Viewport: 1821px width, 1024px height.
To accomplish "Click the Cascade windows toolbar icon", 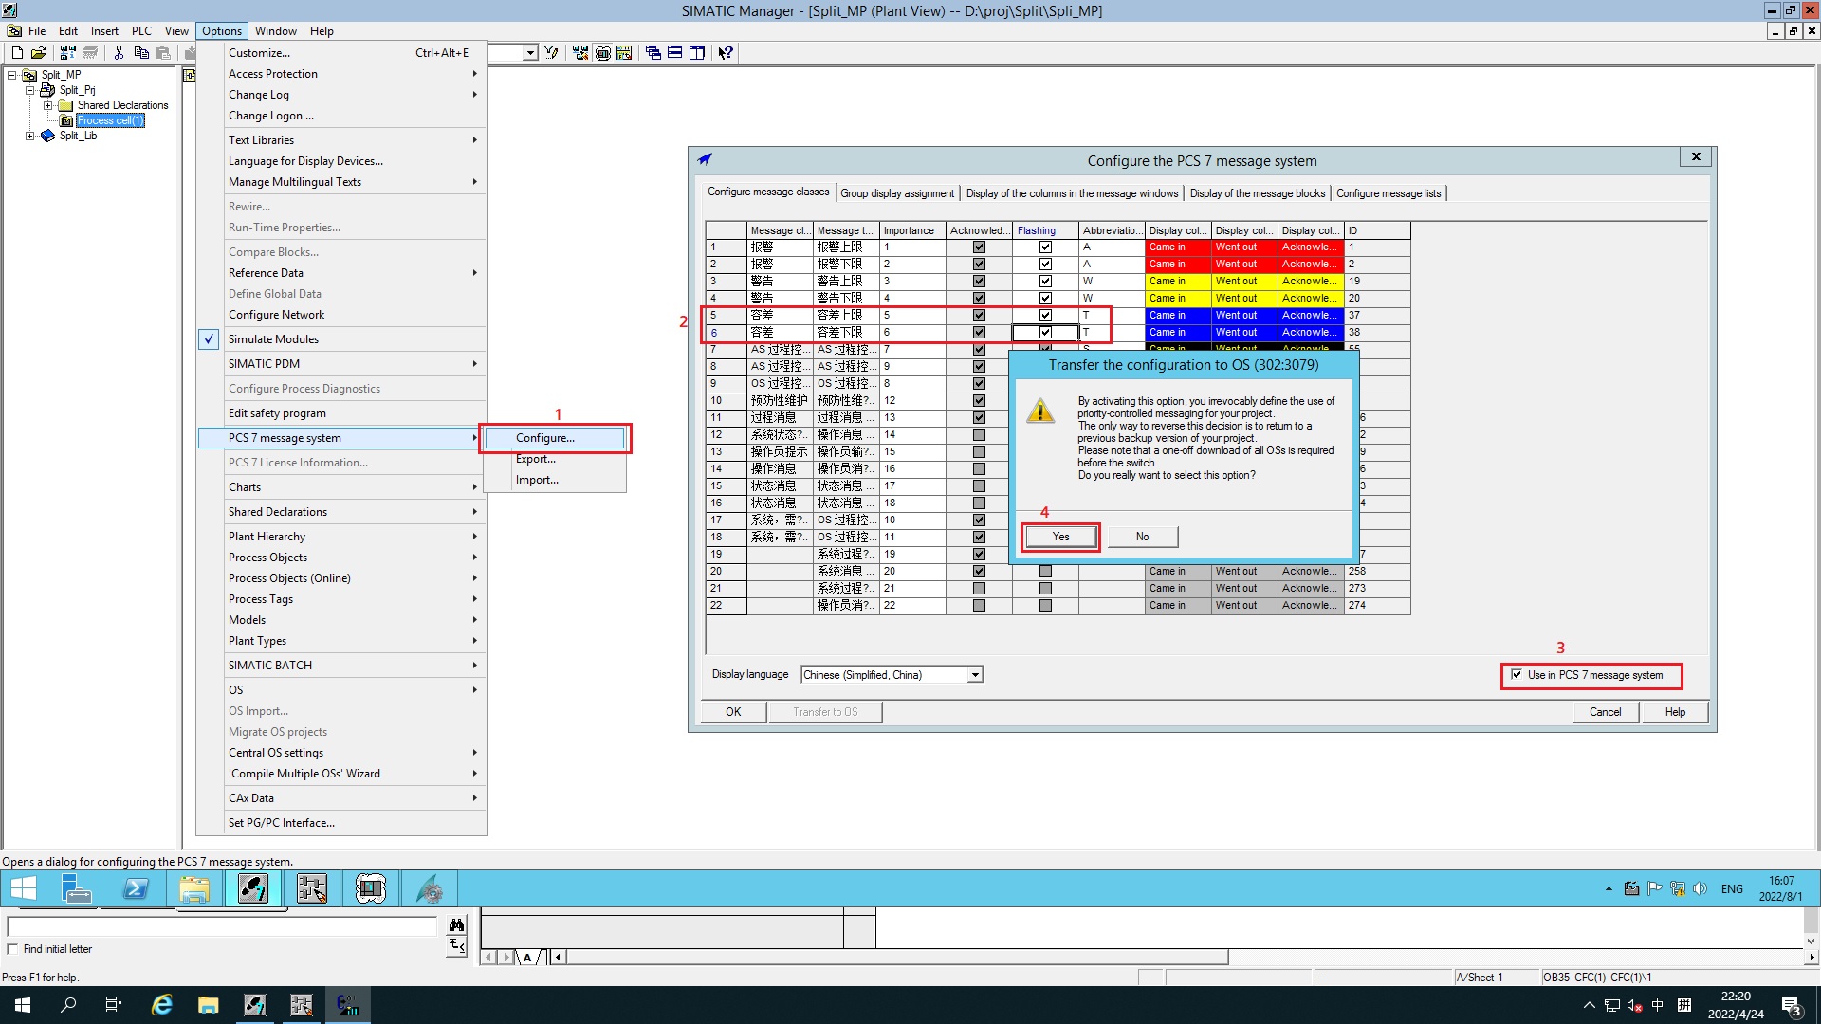I will 653,53.
